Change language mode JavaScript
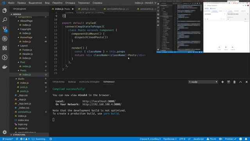250x141 pixels. [x=198, y=139]
